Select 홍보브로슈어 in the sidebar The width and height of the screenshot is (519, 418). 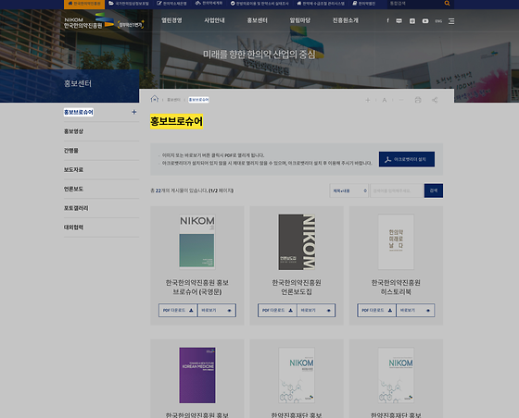point(79,112)
